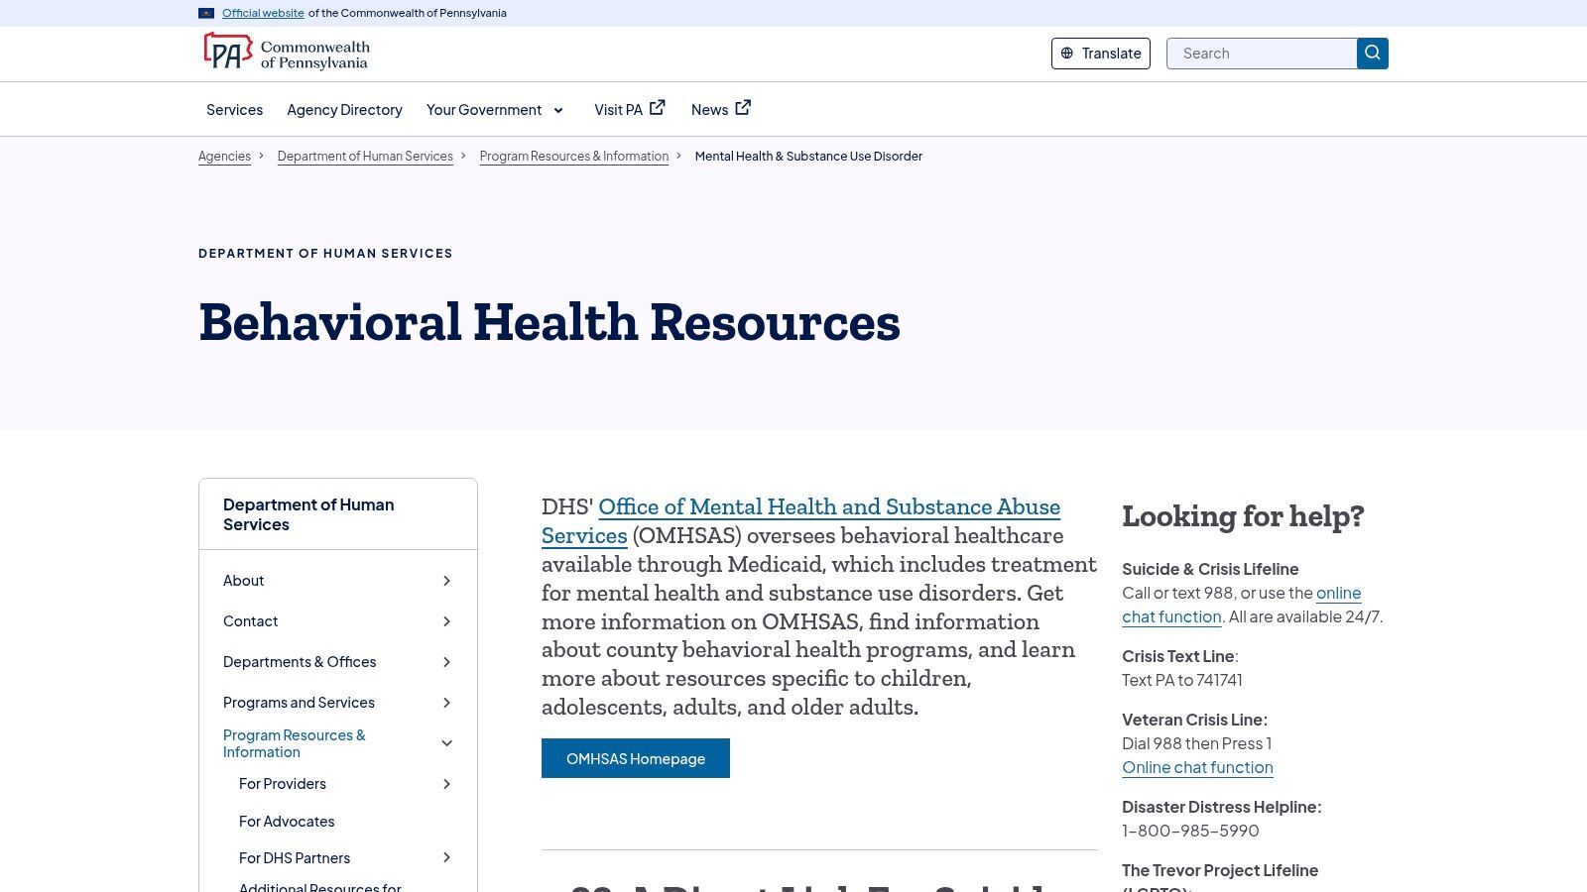Click the OMHSAS Homepage button
The image size is (1587, 892).
pyautogui.click(x=636, y=758)
